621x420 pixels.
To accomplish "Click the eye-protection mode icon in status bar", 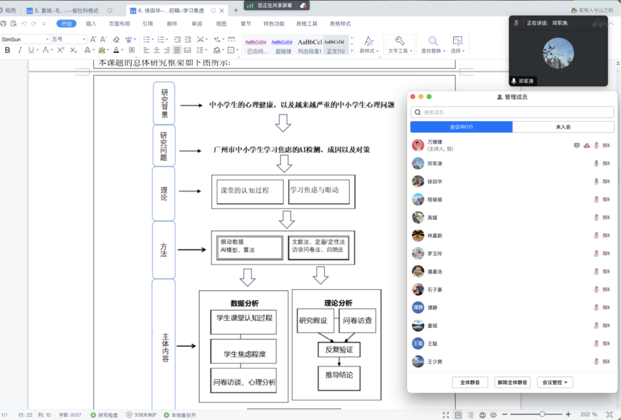I will coord(493,415).
